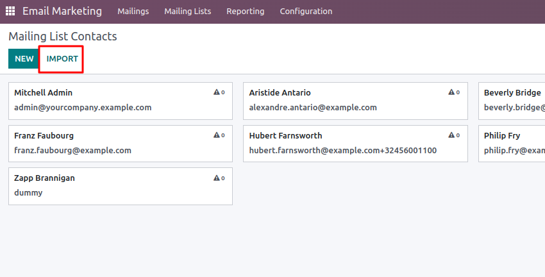
Task: Click the Email Marketing app title
Action: coord(62,11)
